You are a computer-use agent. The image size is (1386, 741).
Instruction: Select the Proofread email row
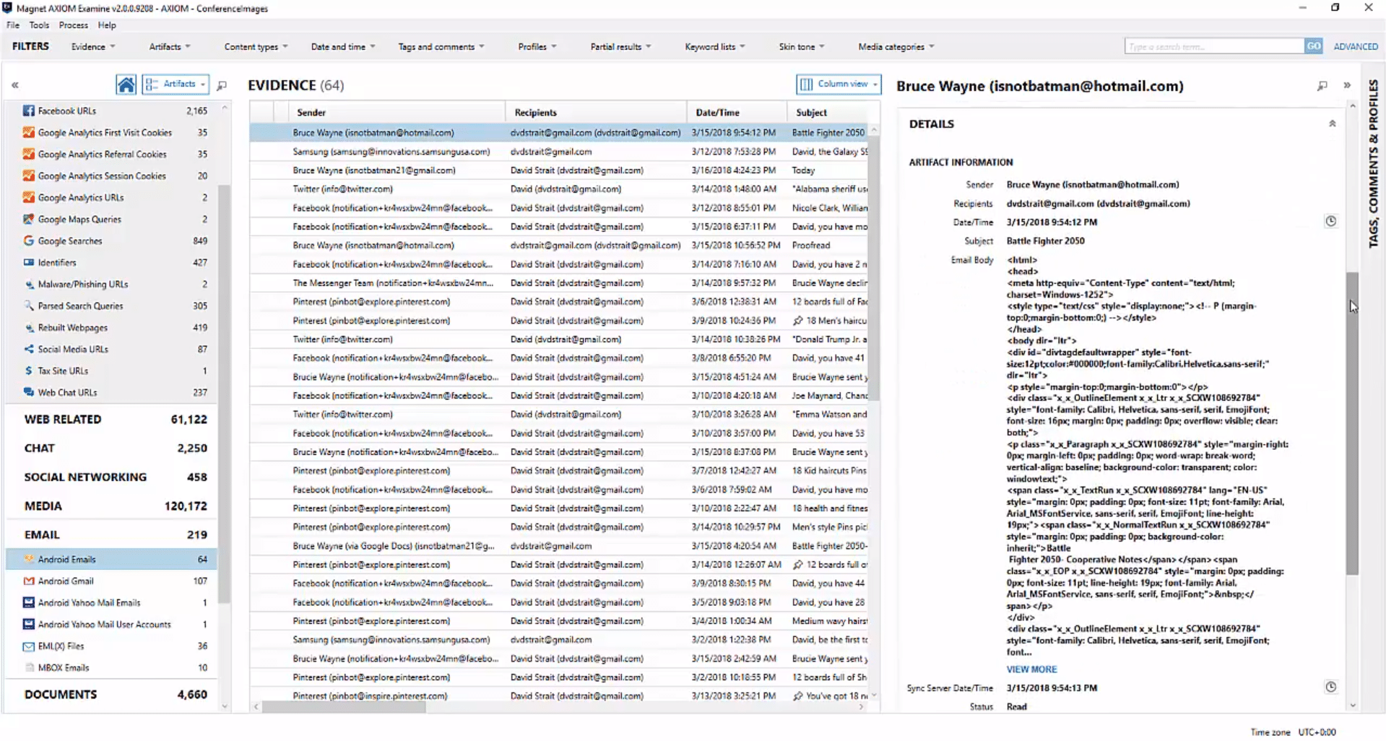click(x=559, y=246)
